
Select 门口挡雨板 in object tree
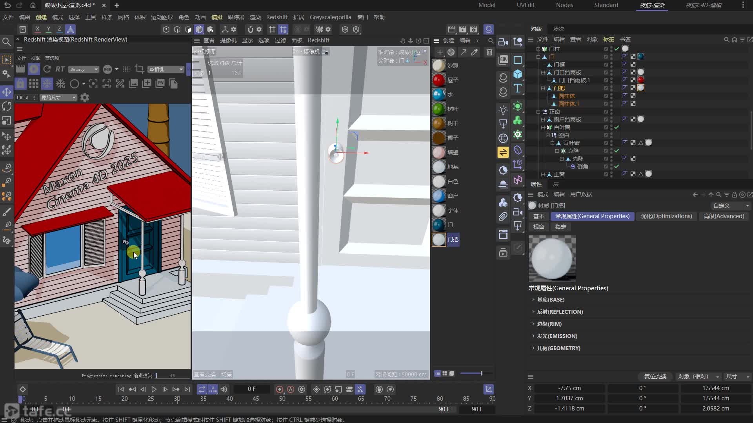(x=567, y=72)
